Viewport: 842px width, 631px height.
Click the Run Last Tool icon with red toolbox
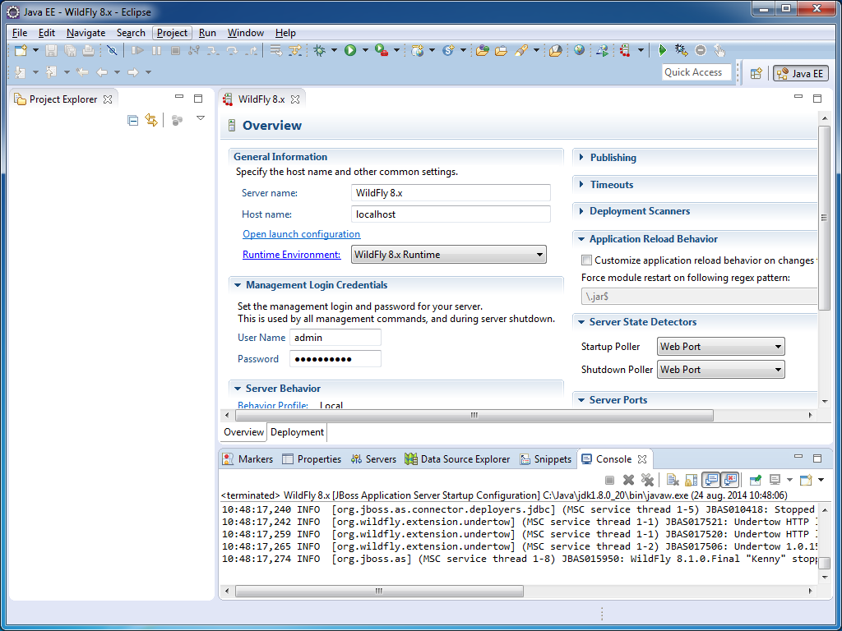382,50
